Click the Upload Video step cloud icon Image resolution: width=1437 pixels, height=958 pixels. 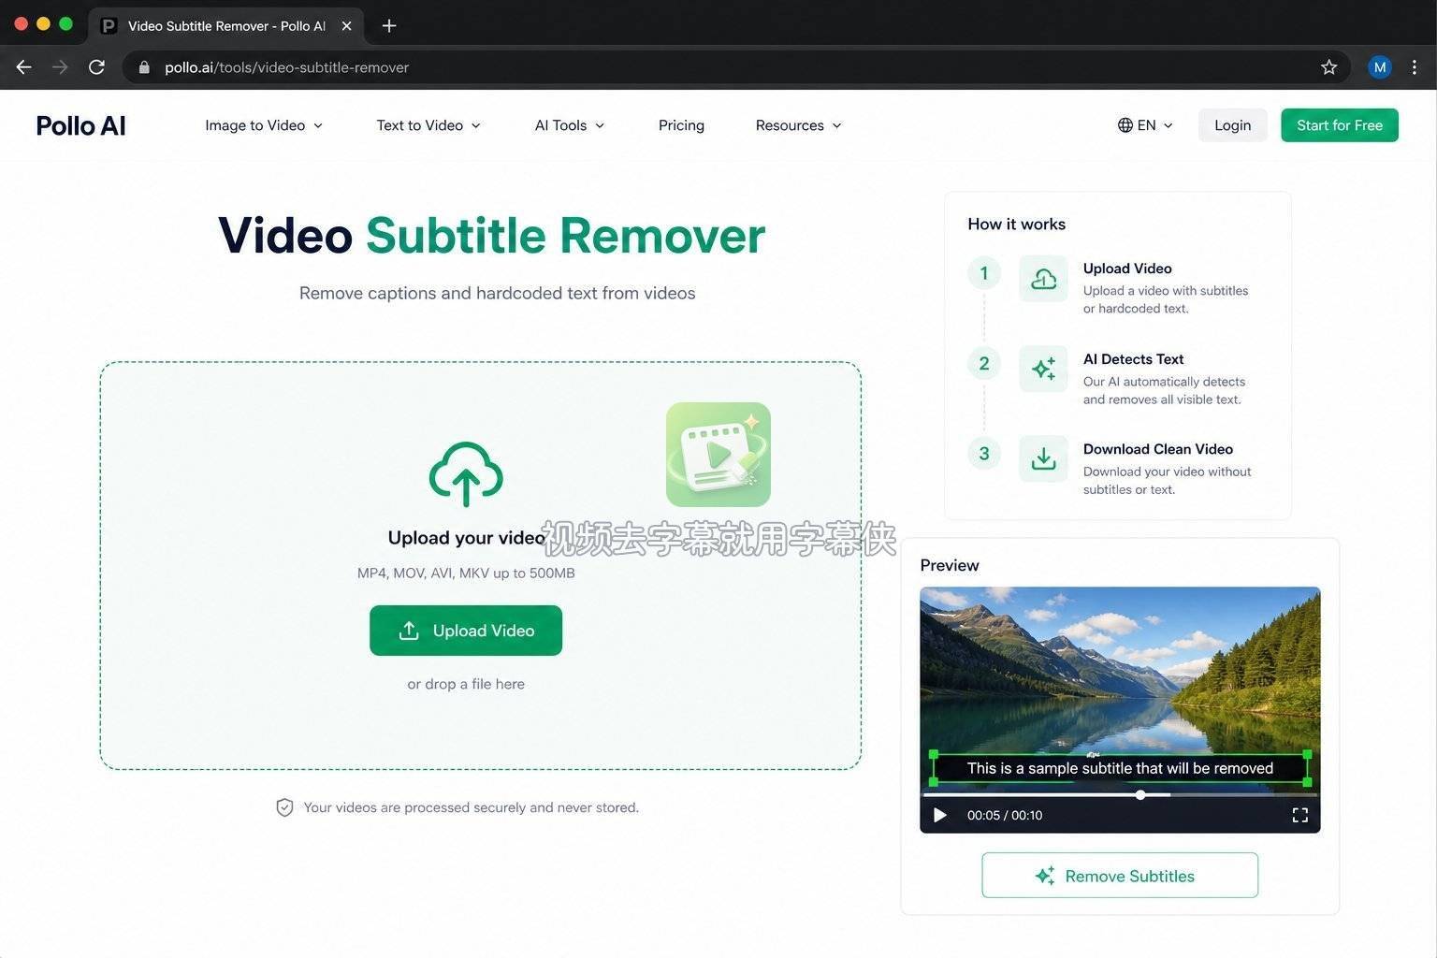[x=1043, y=279]
